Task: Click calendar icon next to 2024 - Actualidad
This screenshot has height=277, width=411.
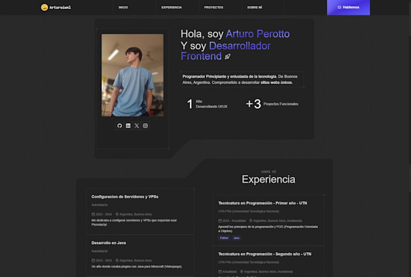Action: 220,221
